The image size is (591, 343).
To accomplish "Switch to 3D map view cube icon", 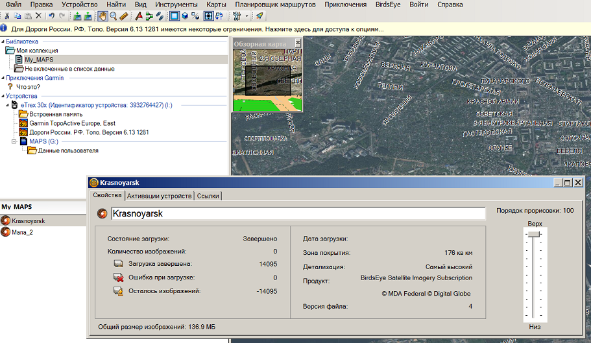I will [x=185, y=16].
